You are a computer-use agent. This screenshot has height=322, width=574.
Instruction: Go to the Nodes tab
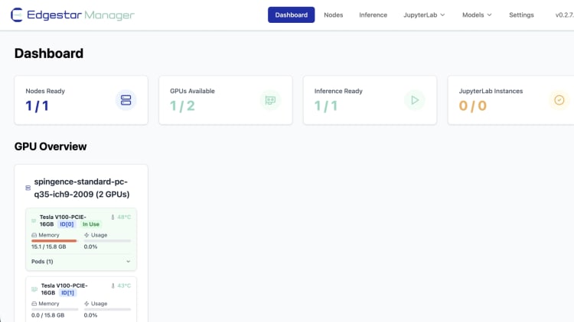[333, 14]
